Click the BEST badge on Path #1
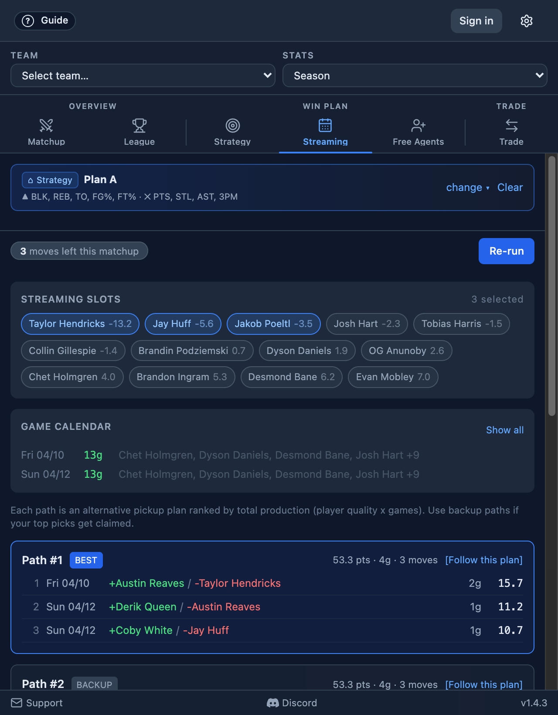 point(86,560)
